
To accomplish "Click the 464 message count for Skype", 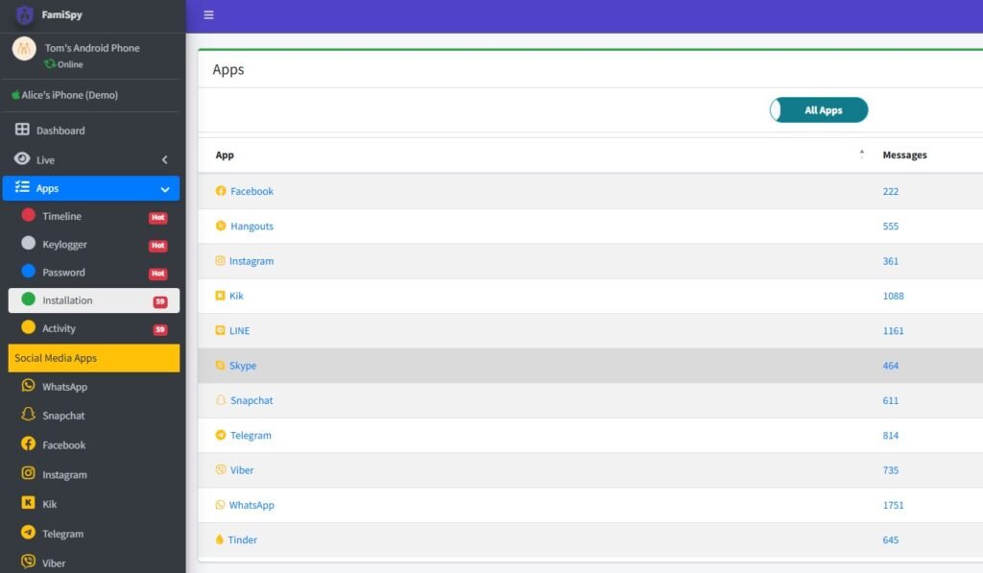I will click(891, 366).
